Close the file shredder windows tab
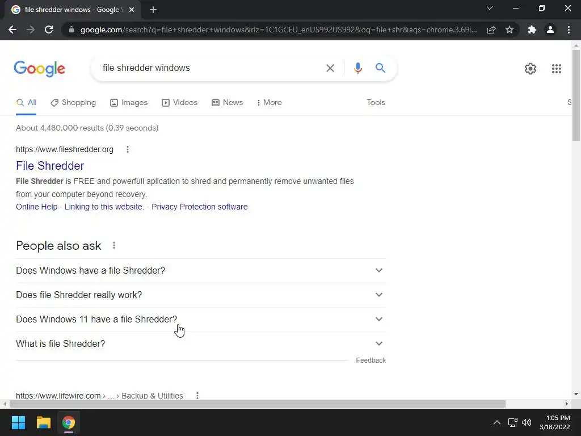The height and width of the screenshot is (436, 581). [132, 10]
